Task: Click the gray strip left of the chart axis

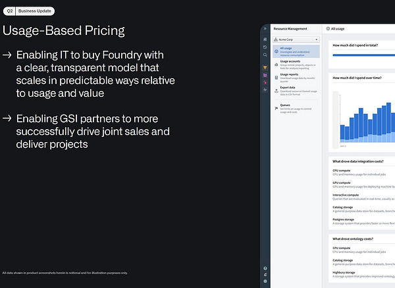Action: [x=335, y=119]
